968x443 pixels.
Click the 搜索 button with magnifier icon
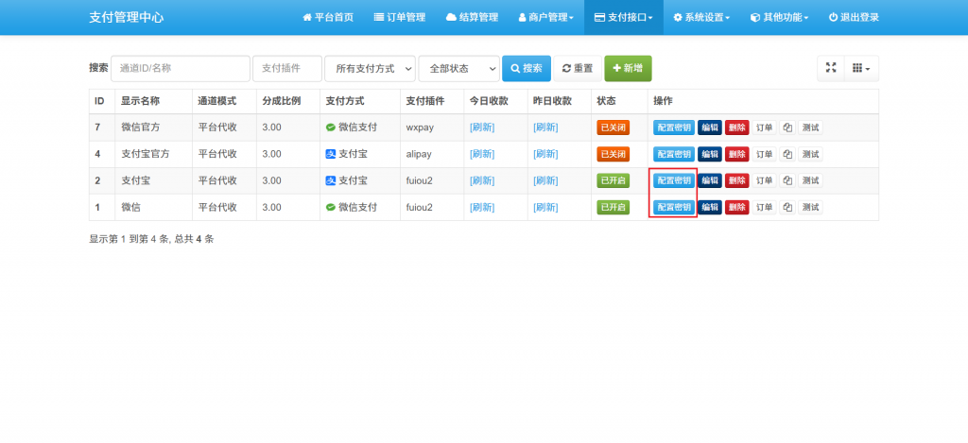click(x=526, y=68)
